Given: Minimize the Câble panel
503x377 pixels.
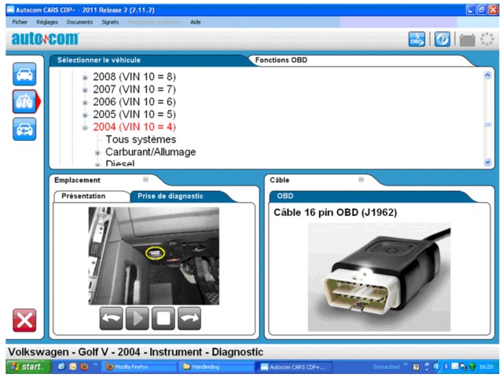Looking at the screenshot, I should pyautogui.click(x=362, y=180).
